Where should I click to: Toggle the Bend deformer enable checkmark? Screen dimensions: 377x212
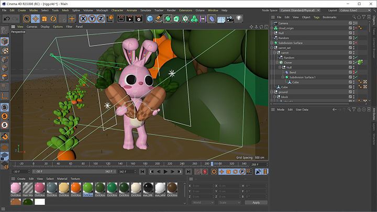click(356, 72)
